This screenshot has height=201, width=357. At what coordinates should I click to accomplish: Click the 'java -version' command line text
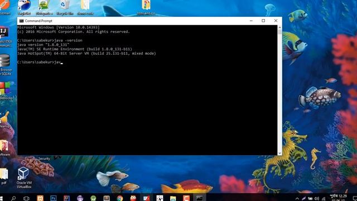coord(68,40)
